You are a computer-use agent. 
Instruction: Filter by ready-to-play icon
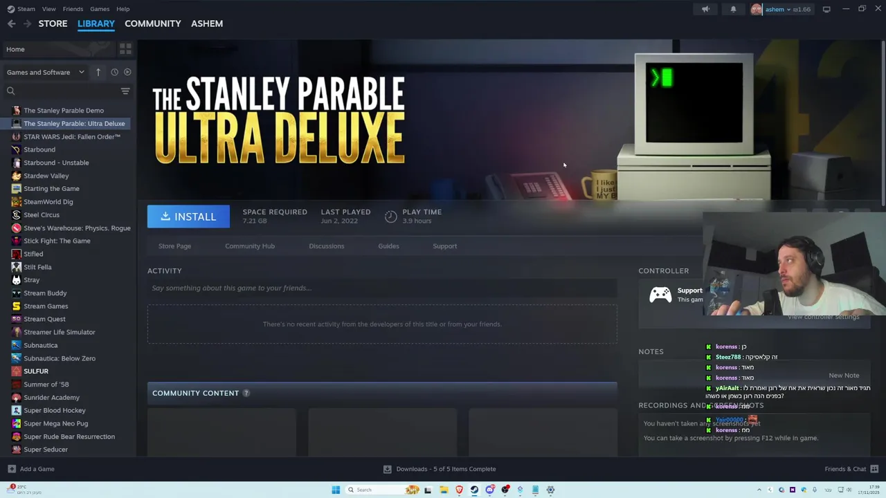tap(127, 72)
